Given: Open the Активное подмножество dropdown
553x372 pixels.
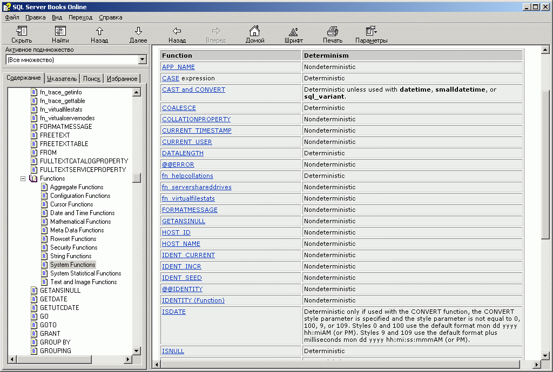Looking at the screenshot, I should coord(143,60).
